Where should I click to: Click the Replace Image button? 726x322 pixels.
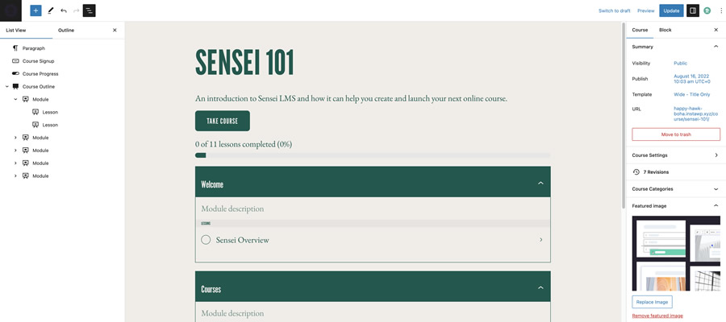click(x=652, y=302)
